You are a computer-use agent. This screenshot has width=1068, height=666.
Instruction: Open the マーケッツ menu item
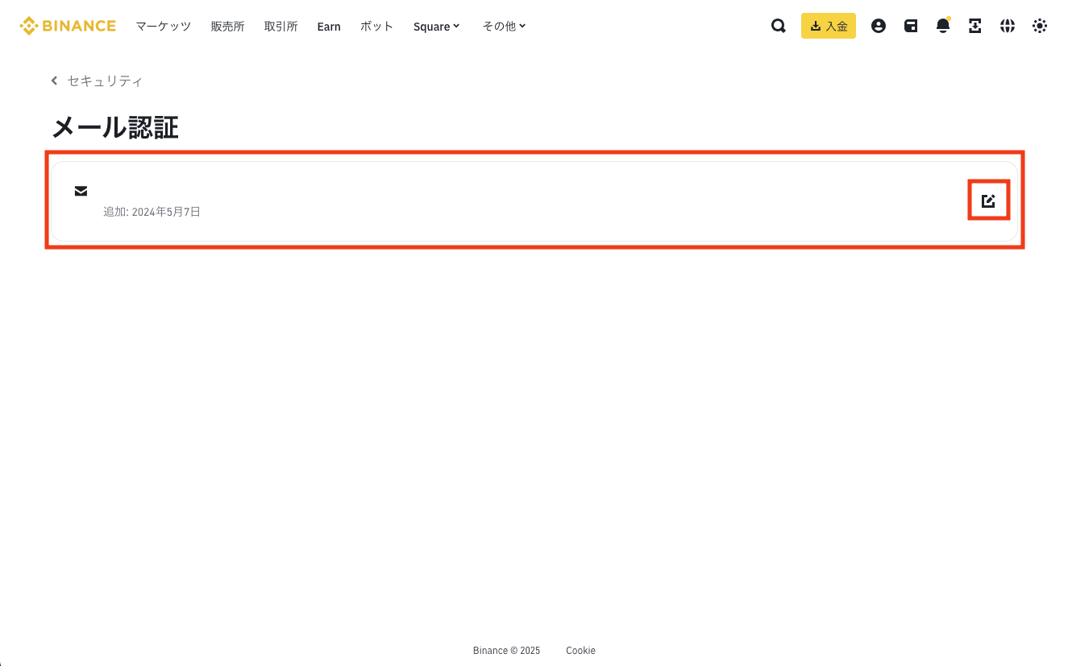164,26
